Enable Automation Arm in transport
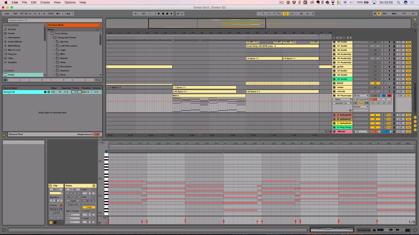419x235 pixels. [x=178, y=14]
